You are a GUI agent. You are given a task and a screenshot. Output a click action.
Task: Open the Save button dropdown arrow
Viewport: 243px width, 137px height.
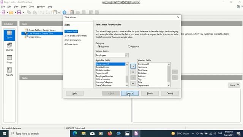(23, 13)
